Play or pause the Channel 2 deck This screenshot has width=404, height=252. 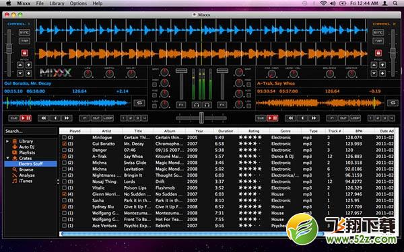point(273,118)
